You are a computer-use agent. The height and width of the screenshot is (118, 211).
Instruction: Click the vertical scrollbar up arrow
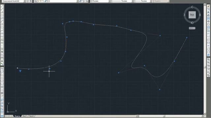(205, 5)
